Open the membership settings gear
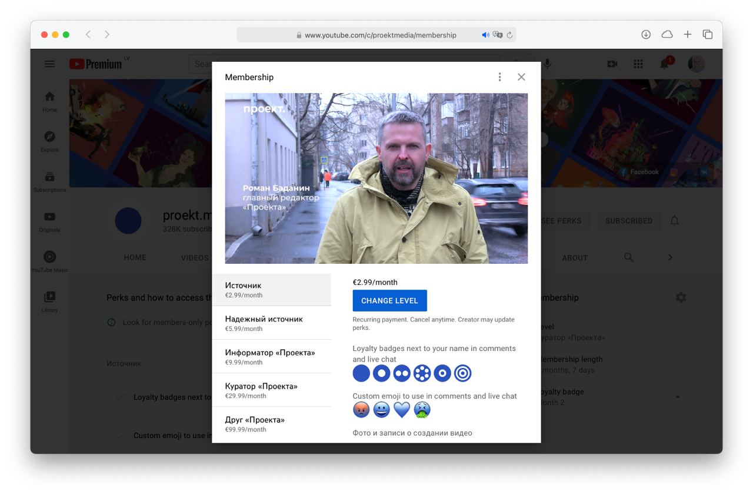This screenshot has width=753, height=494. pos(681,297)
